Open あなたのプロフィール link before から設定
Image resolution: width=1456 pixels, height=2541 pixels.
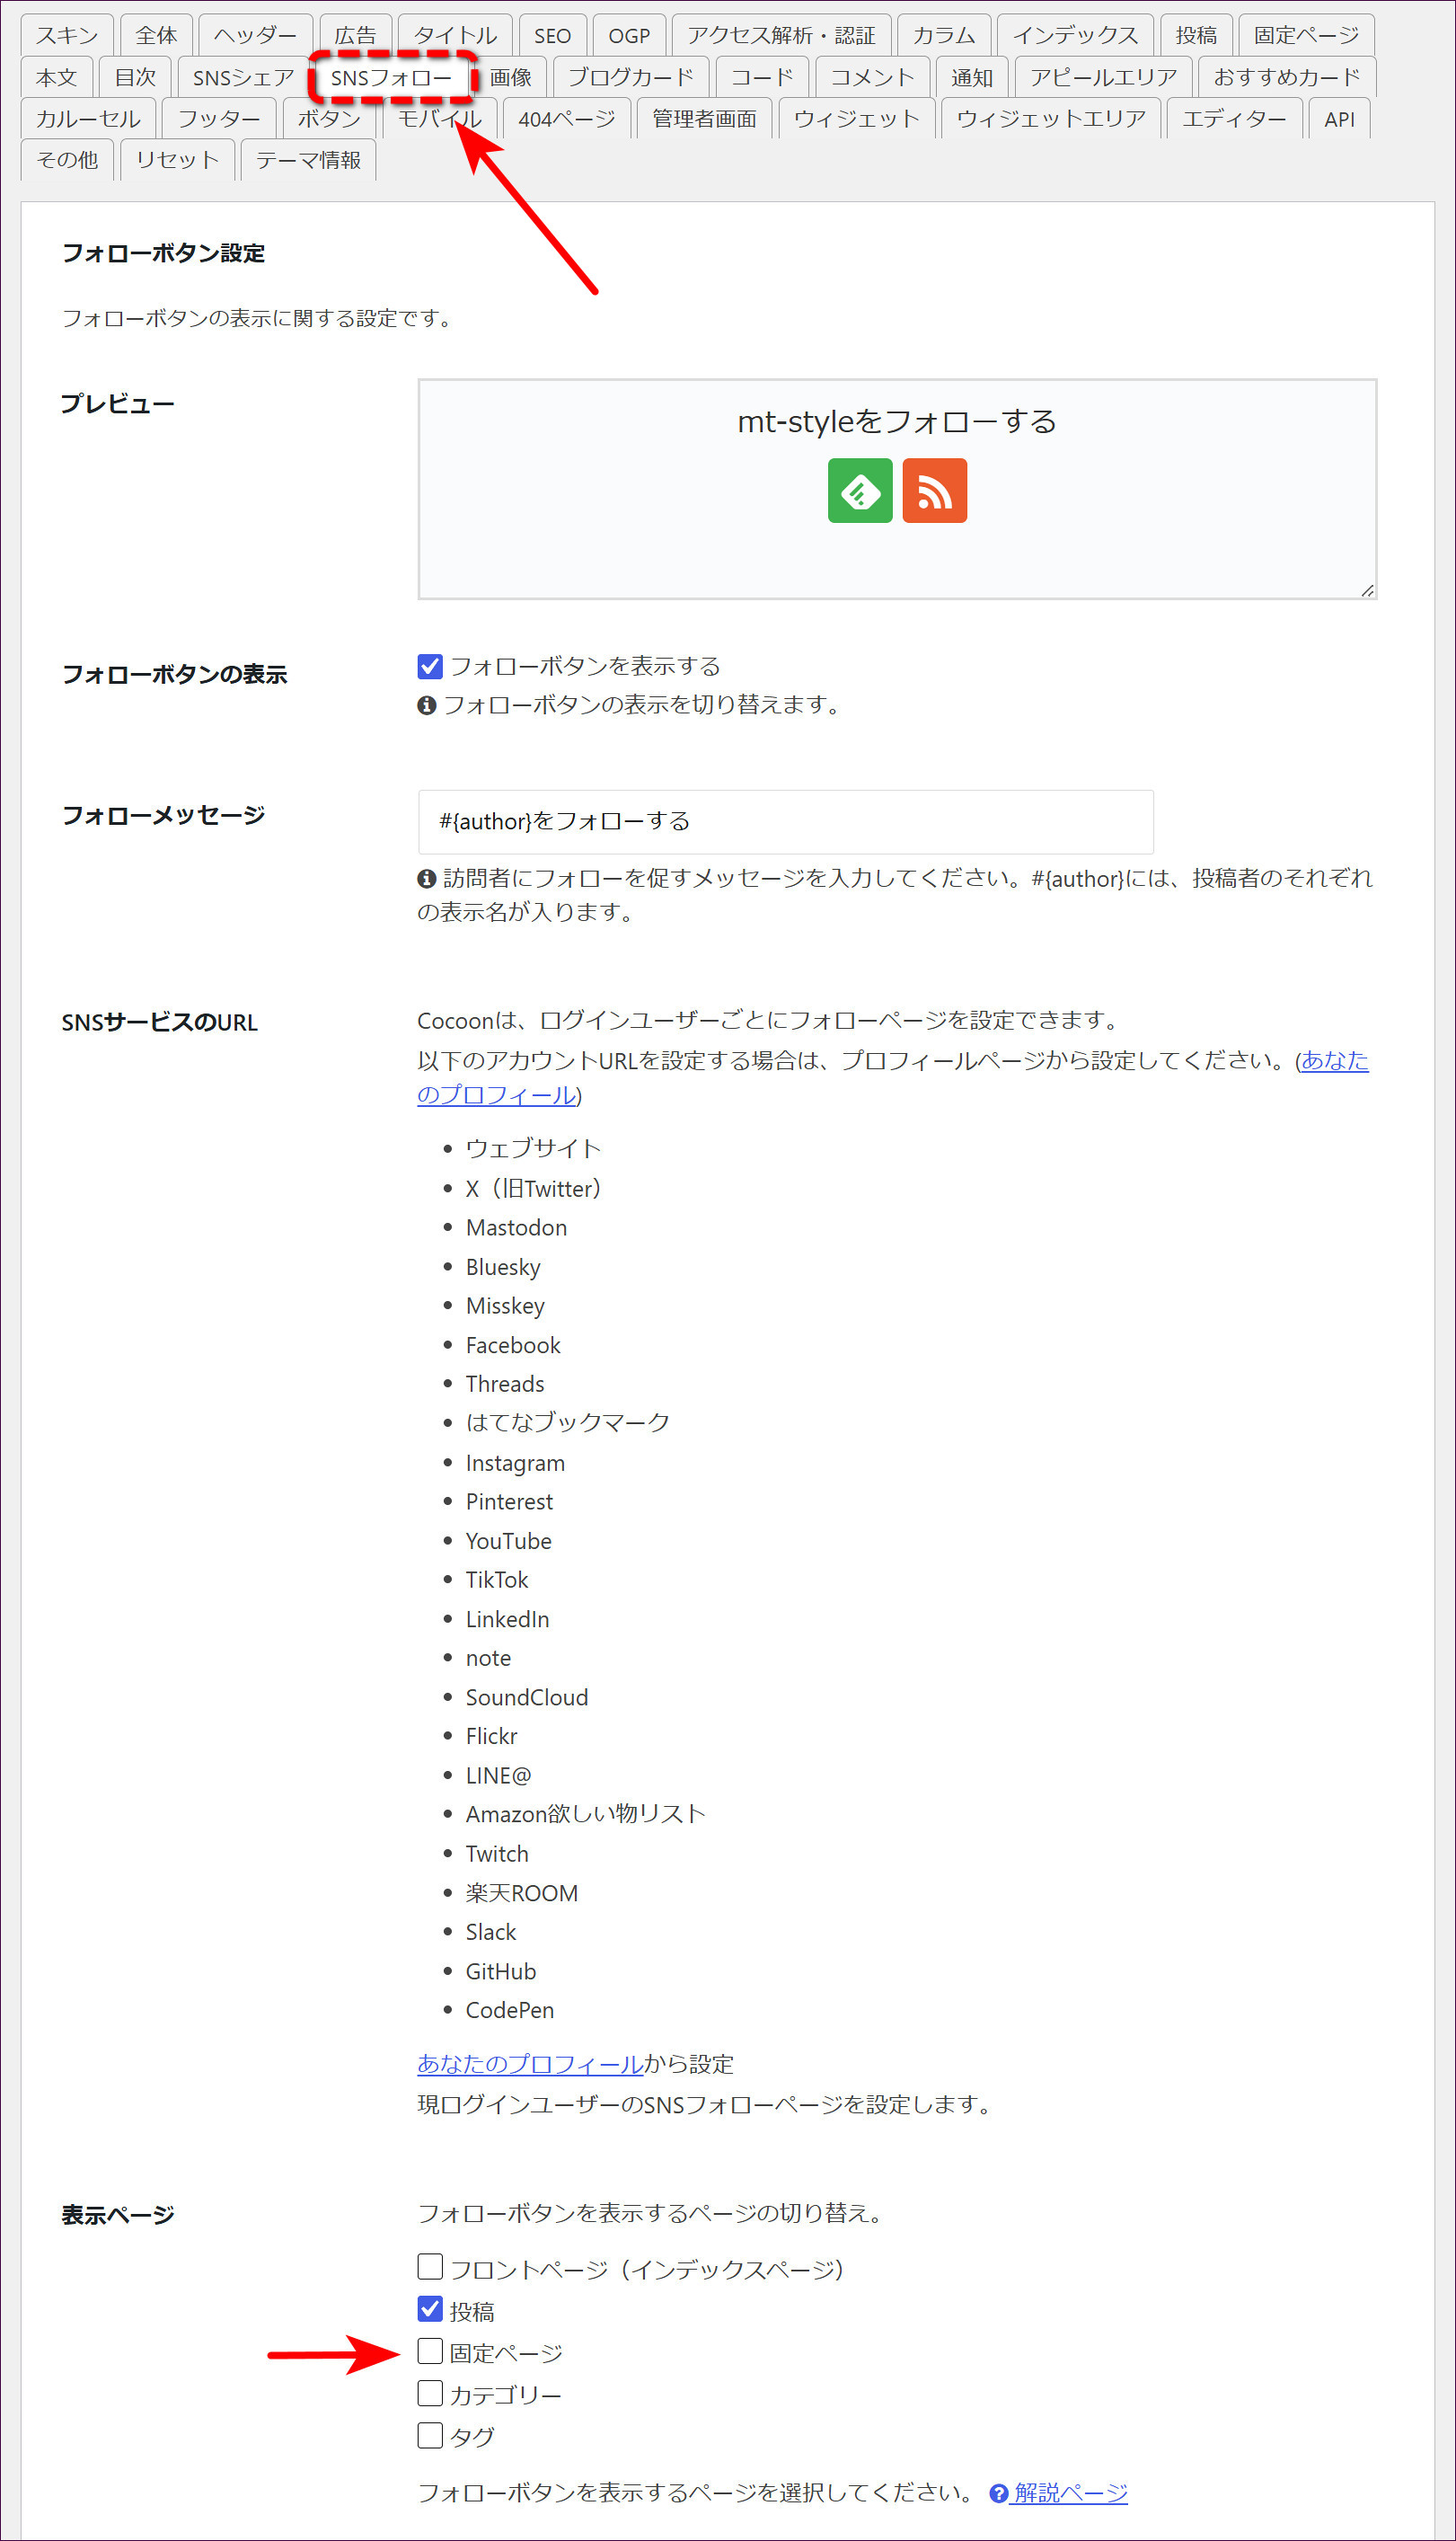tap(530, 2064)
